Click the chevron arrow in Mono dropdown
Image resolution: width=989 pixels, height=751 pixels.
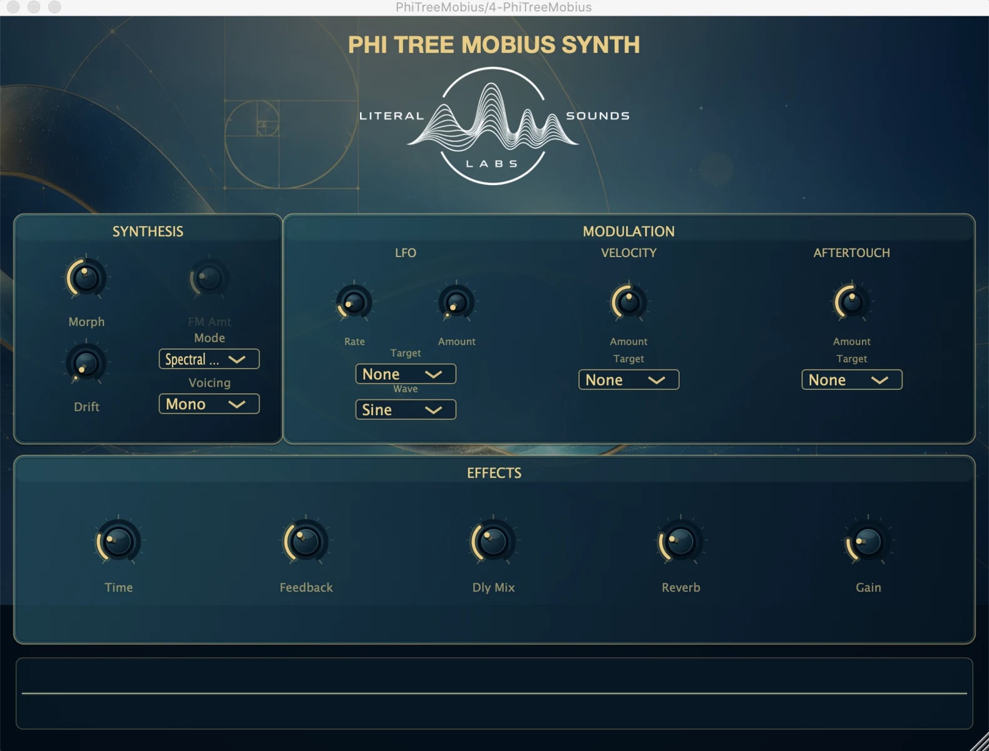(x=237, y=404)
